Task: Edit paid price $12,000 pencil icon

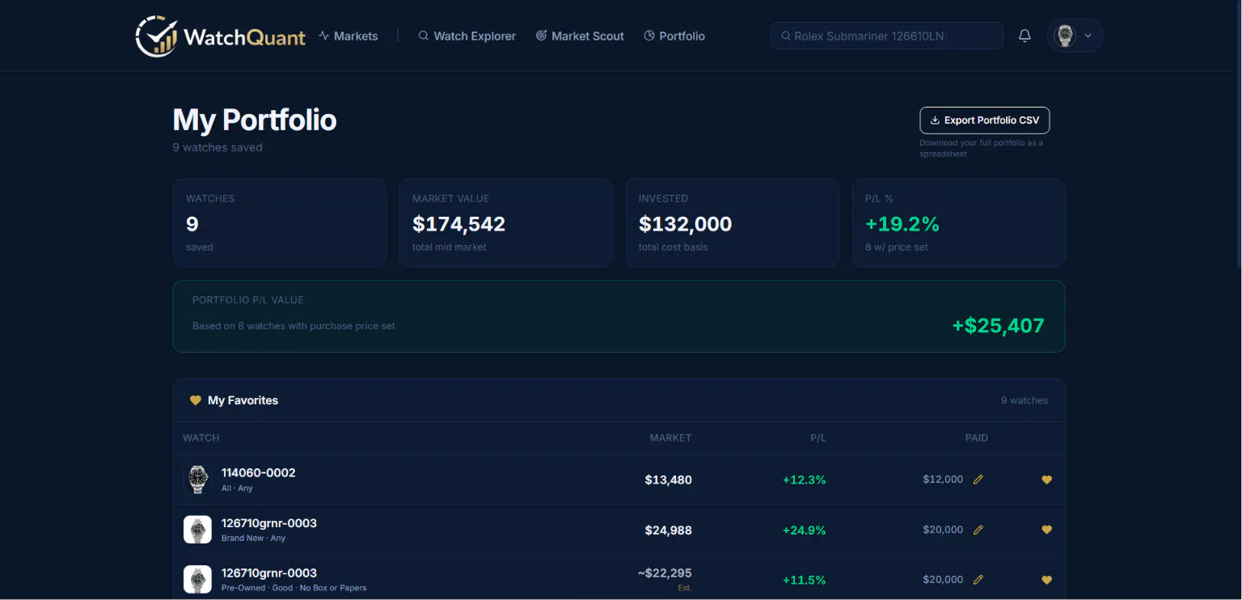Action: click(x=978, y=480)
